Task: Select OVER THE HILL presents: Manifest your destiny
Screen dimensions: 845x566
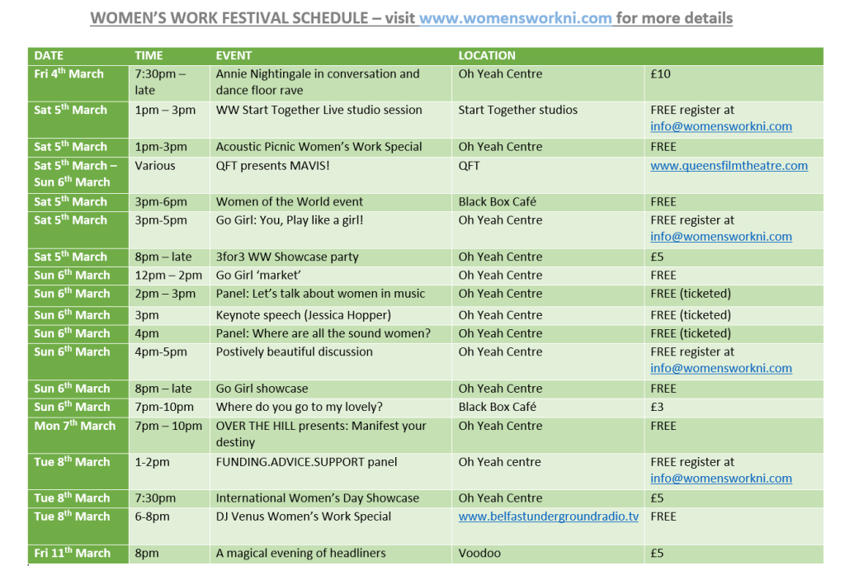Action: pyautogui.click(x=331, y=435)
